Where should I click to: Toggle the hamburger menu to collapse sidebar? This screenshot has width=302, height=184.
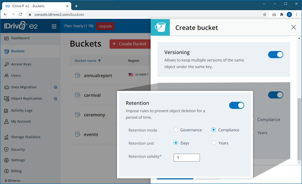coord(54,26)
